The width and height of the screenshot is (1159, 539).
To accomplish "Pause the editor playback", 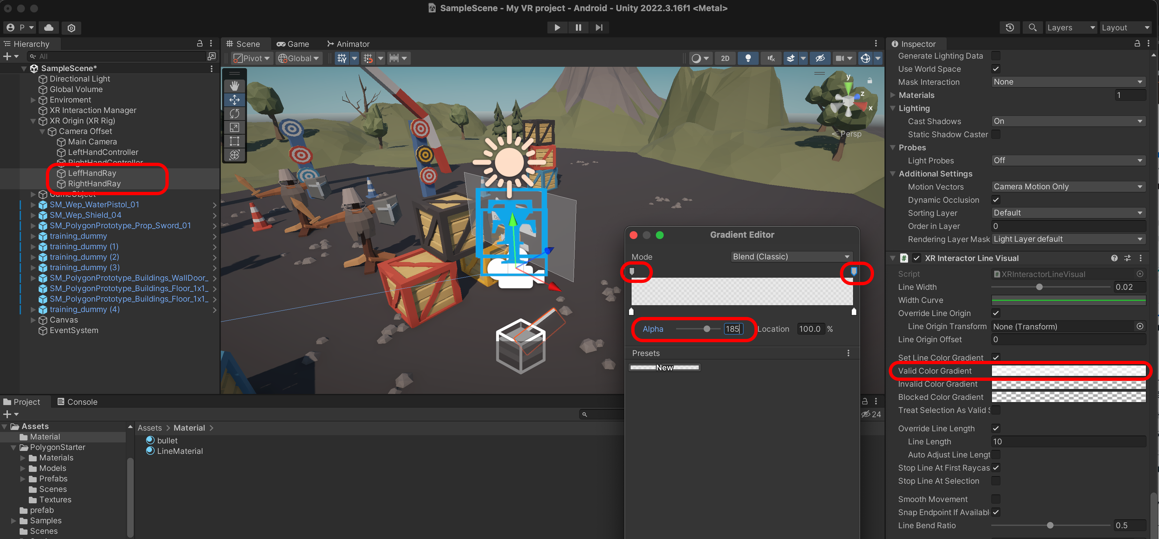I will (x=578, y=28).
